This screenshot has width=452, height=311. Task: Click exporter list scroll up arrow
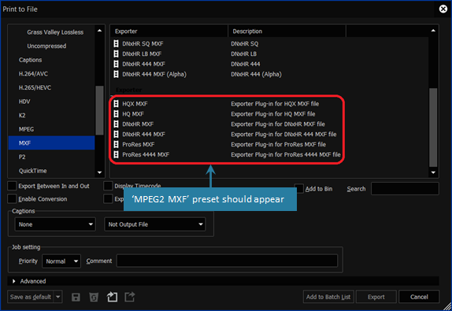[433, 31]
